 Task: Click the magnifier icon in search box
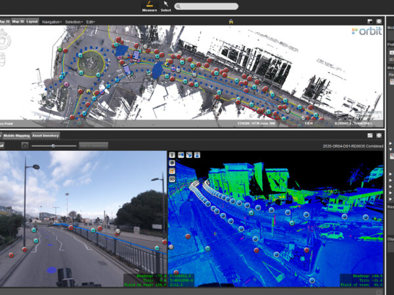pyautogui.click(x=178, y=7)
